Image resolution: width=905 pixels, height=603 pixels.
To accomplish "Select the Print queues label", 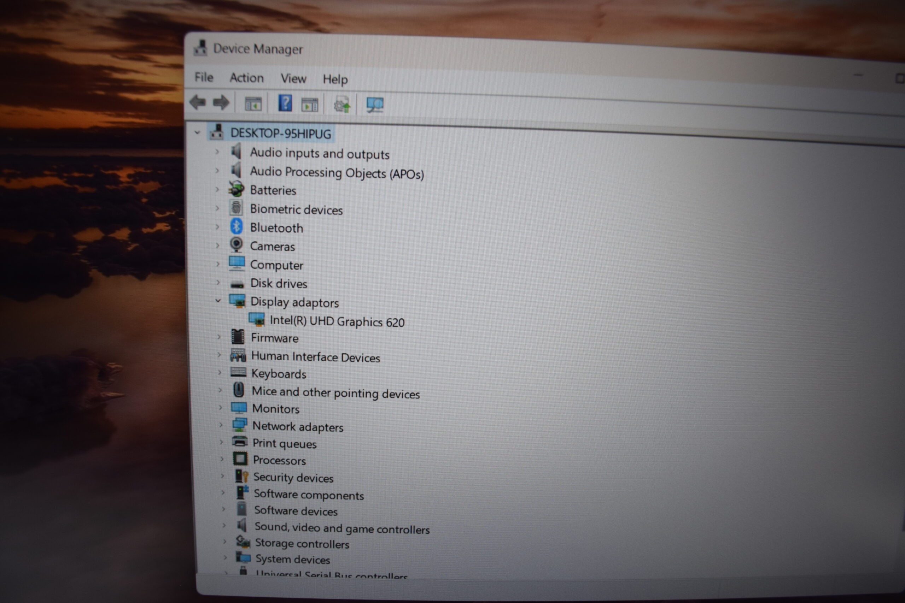I will pos(284,443).
